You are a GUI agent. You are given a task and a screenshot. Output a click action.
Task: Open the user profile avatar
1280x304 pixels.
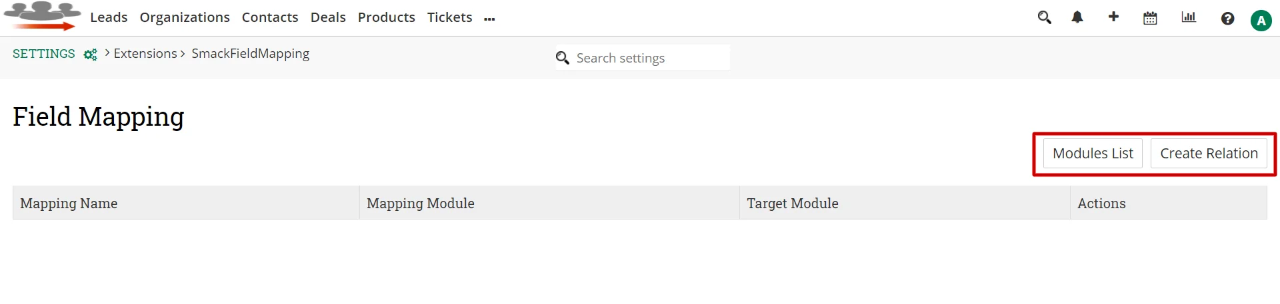[1261, 21]
